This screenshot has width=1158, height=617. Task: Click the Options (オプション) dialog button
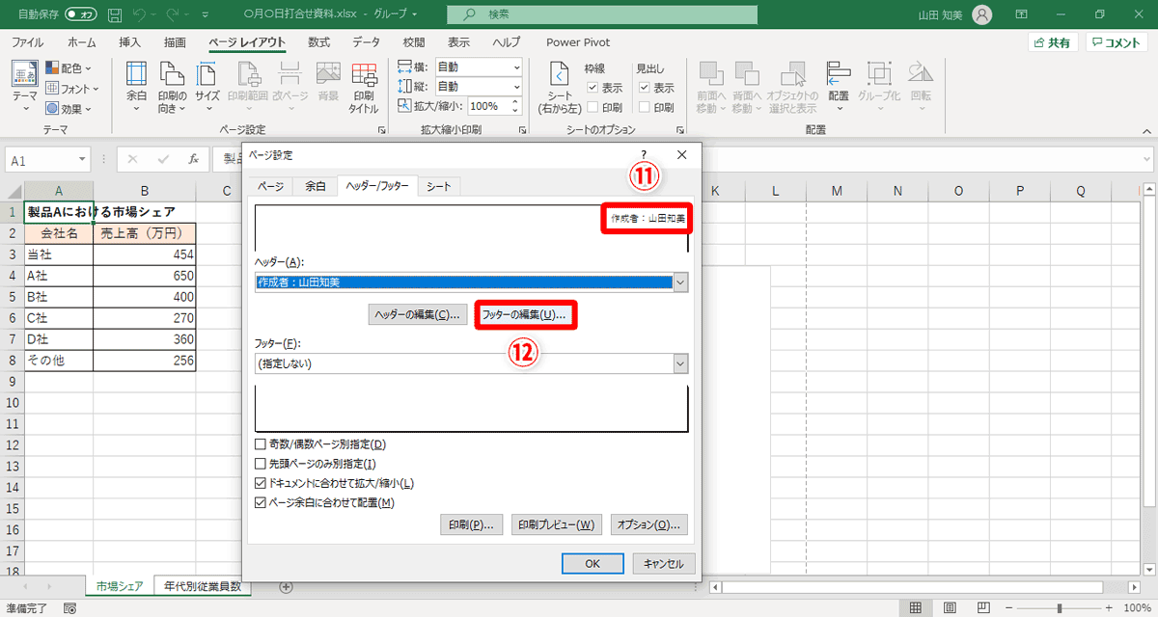coord(649,525)
